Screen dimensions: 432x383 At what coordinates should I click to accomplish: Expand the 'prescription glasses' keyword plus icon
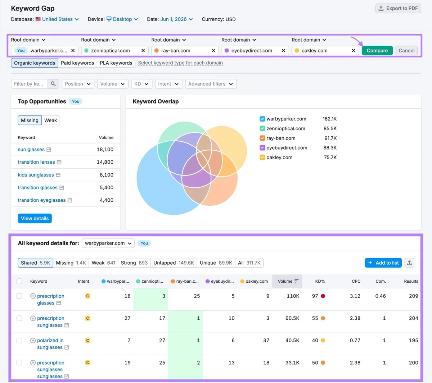(33, 296)
